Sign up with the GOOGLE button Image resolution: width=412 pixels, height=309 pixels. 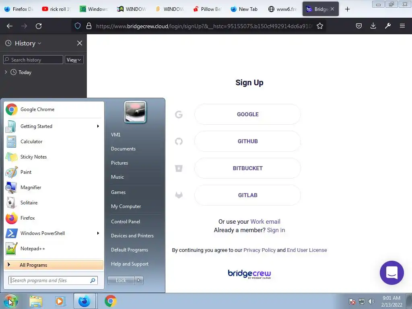[247, 114]
